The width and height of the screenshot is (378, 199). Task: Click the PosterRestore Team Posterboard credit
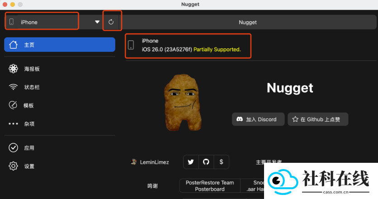(x=210, y=186)
